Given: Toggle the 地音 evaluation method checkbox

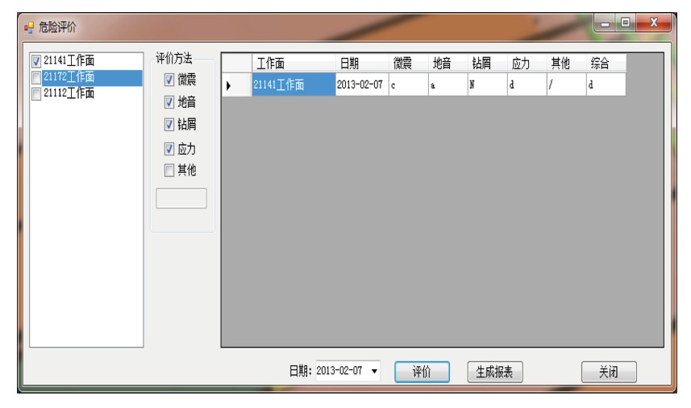Looking at the screenshot, I should tap(169, 102).
